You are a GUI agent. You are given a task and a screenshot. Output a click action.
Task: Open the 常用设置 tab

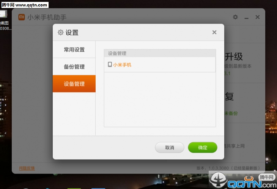click(74, 50)
